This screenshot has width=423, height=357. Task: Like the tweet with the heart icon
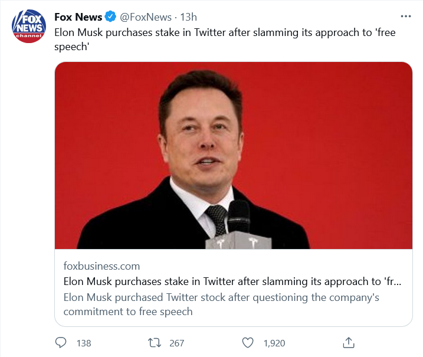(248, 342)
